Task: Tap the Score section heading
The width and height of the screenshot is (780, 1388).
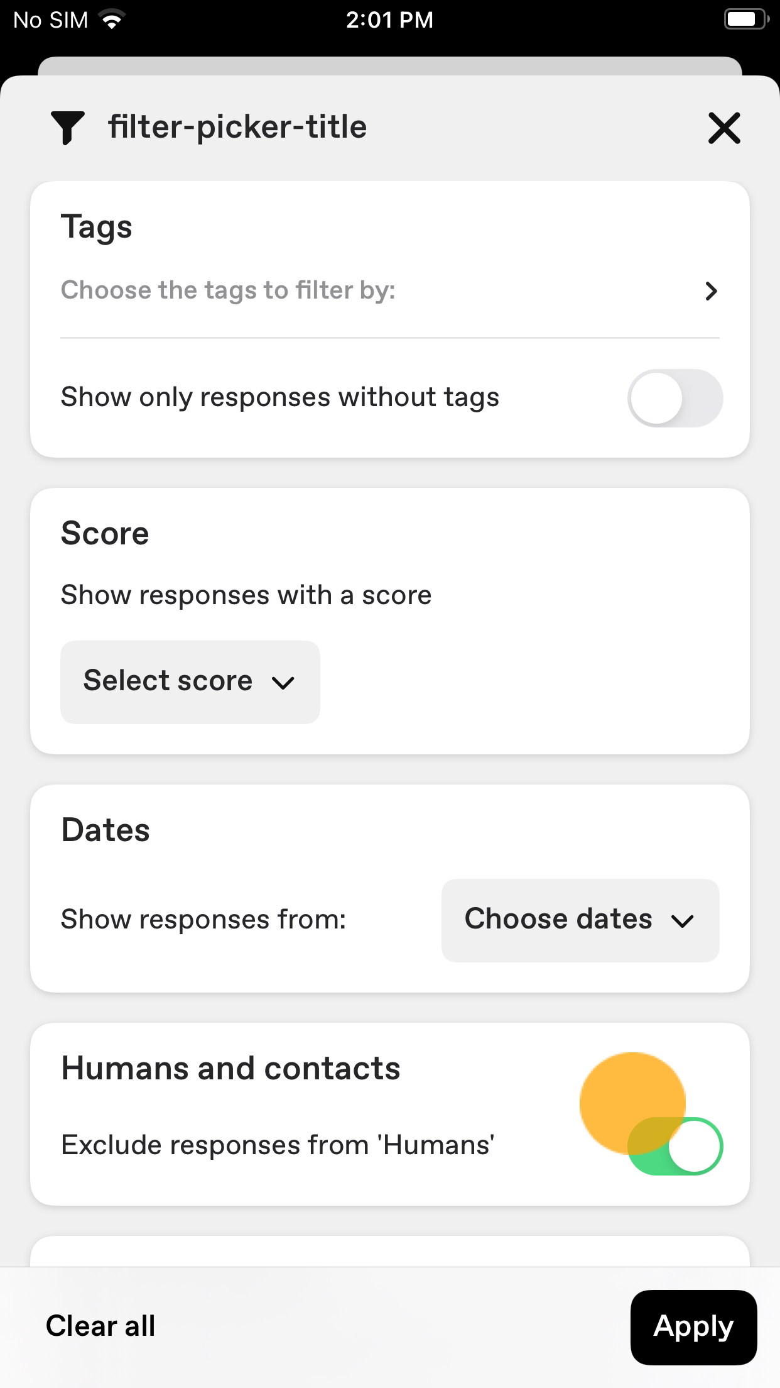Action: (105, 534)
